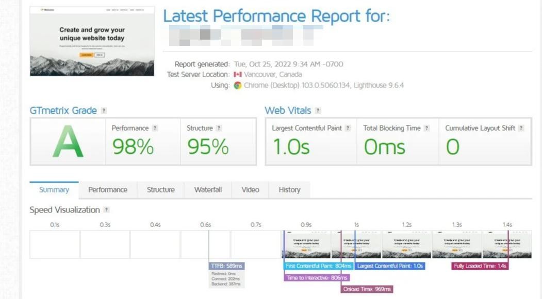Select the Summary tab
The image size is (542, 299).
pos(54,190)
